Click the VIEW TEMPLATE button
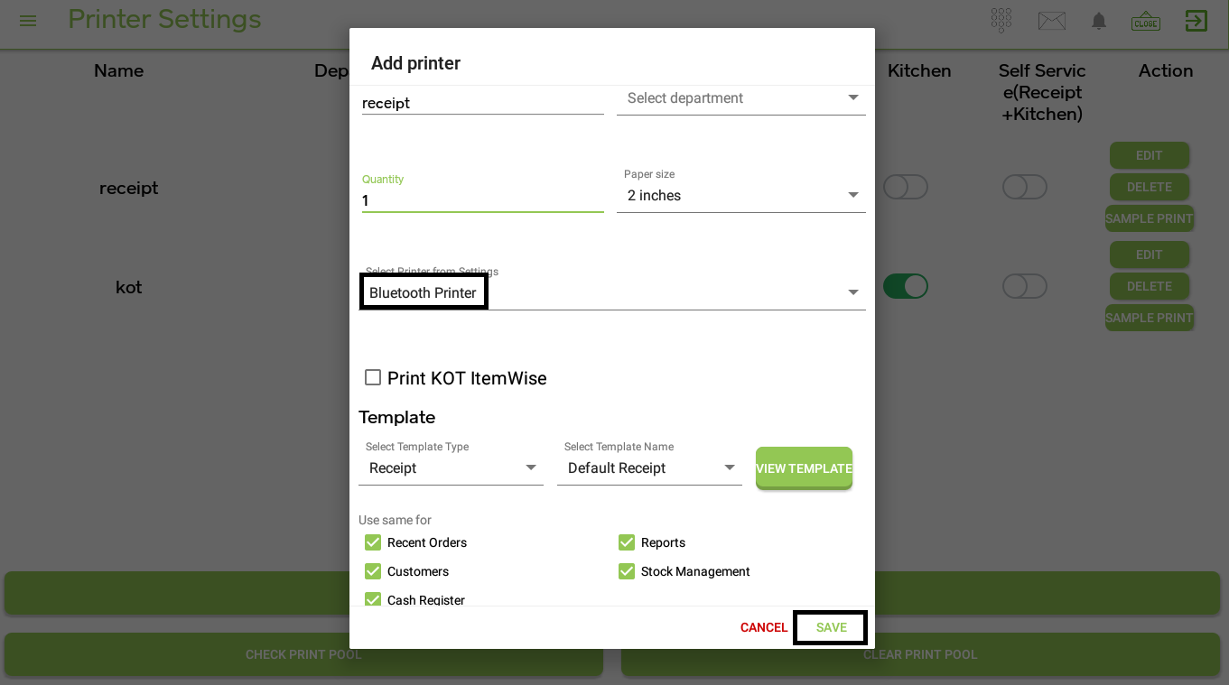Viewport: 1229px width, 685px height. pos(804,468)
